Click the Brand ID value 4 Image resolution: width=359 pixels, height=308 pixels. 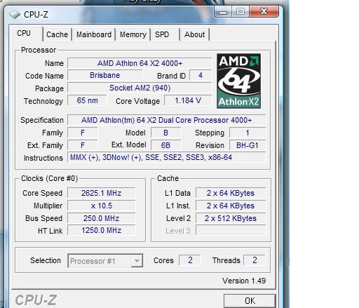click(x=201, y=75)
